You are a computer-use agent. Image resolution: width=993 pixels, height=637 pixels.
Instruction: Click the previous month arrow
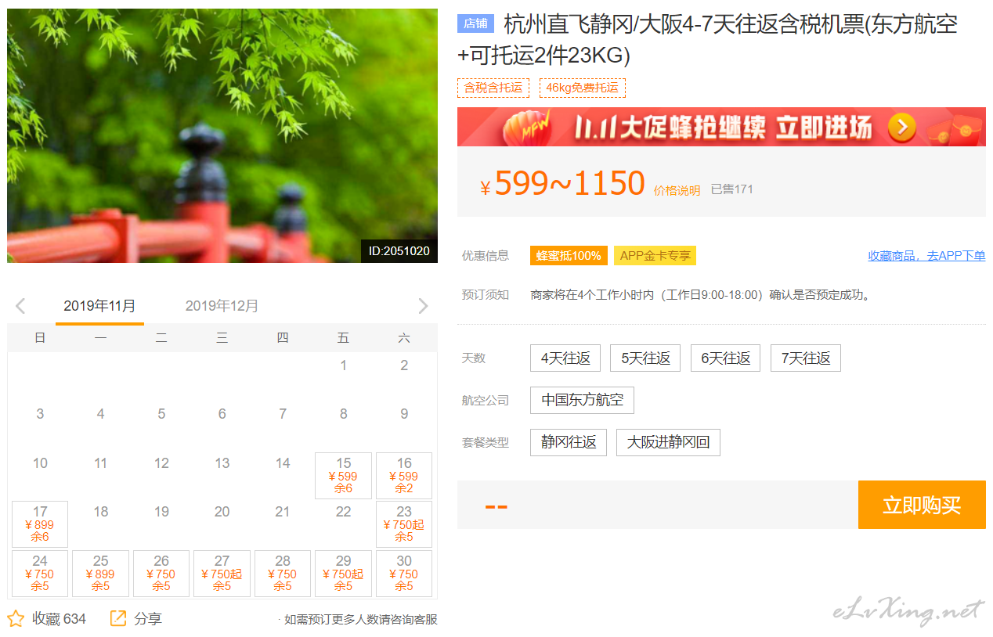[x=20, y=306]
